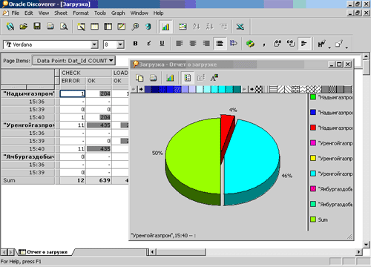Select the Отчет о загрузке sheet tab
This screenshot has width=371, height=267.
[45, 252]
